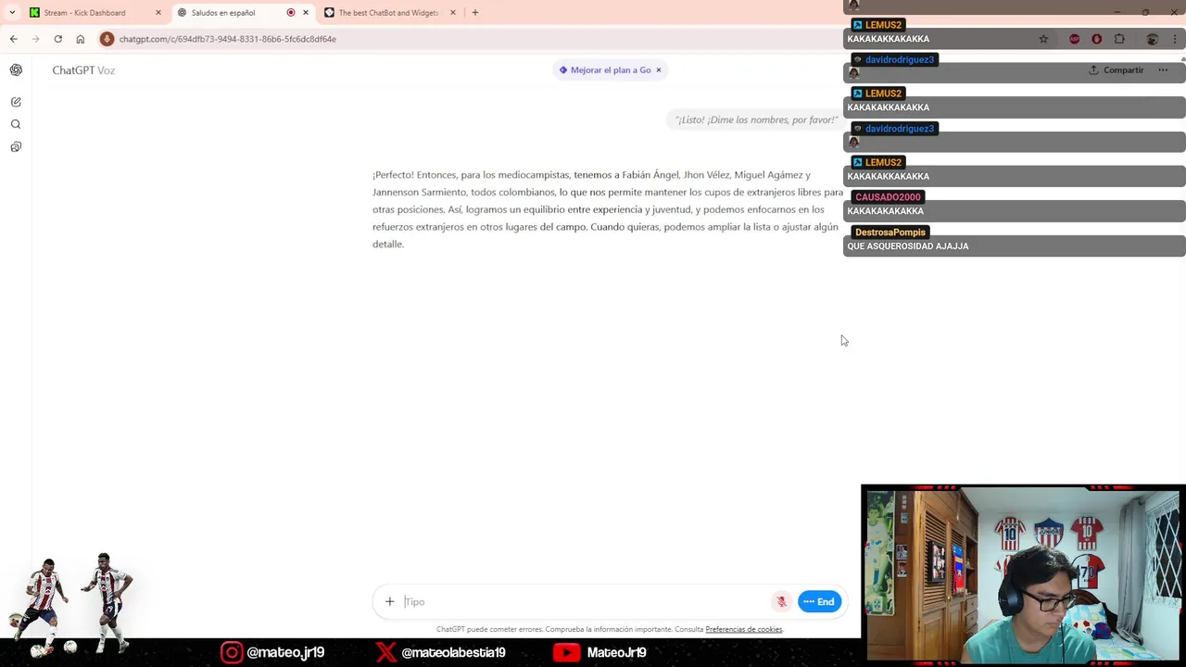Viewport: 1186px width, 667px height.
Task: Open the Opera-style red extension icon
Action: (x=1097, y=39)
